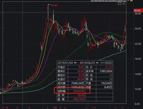Click start date 2019/01/02 text
Image resolution: width=143 pixels, height=109 pixels.
pos(65,63)
